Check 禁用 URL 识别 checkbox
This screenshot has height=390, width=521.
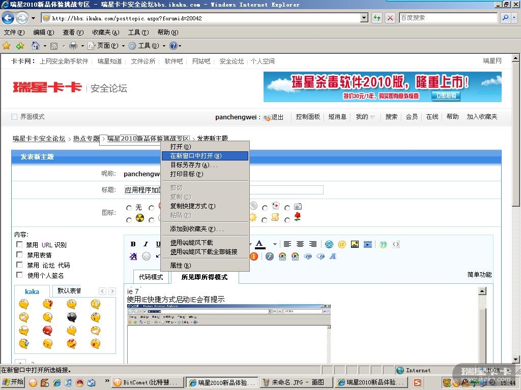[19, 244]
